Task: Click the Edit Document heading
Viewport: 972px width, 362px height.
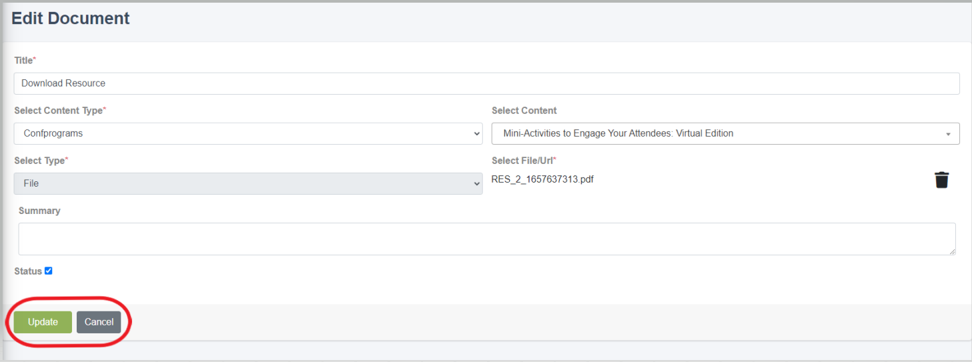Action: coord(71,19)
